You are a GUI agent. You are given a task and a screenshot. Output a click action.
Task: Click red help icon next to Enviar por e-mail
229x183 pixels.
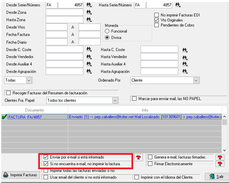click(x=138, y=157)
